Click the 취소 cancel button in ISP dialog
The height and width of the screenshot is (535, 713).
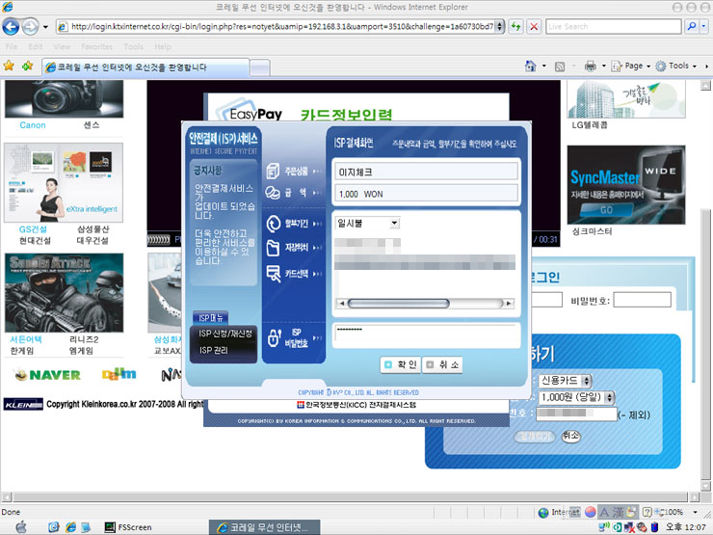pyautogui.click(x=442, y=364)
